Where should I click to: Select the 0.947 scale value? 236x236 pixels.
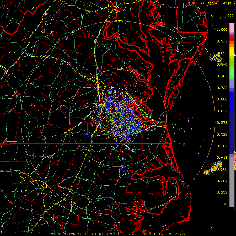point(222,41)
